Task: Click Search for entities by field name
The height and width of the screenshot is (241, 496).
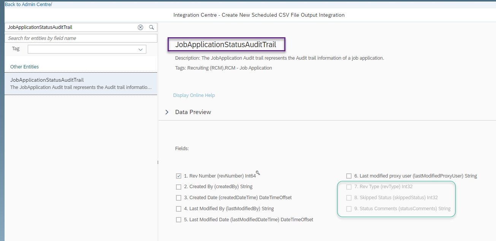Action: point(81,38)
